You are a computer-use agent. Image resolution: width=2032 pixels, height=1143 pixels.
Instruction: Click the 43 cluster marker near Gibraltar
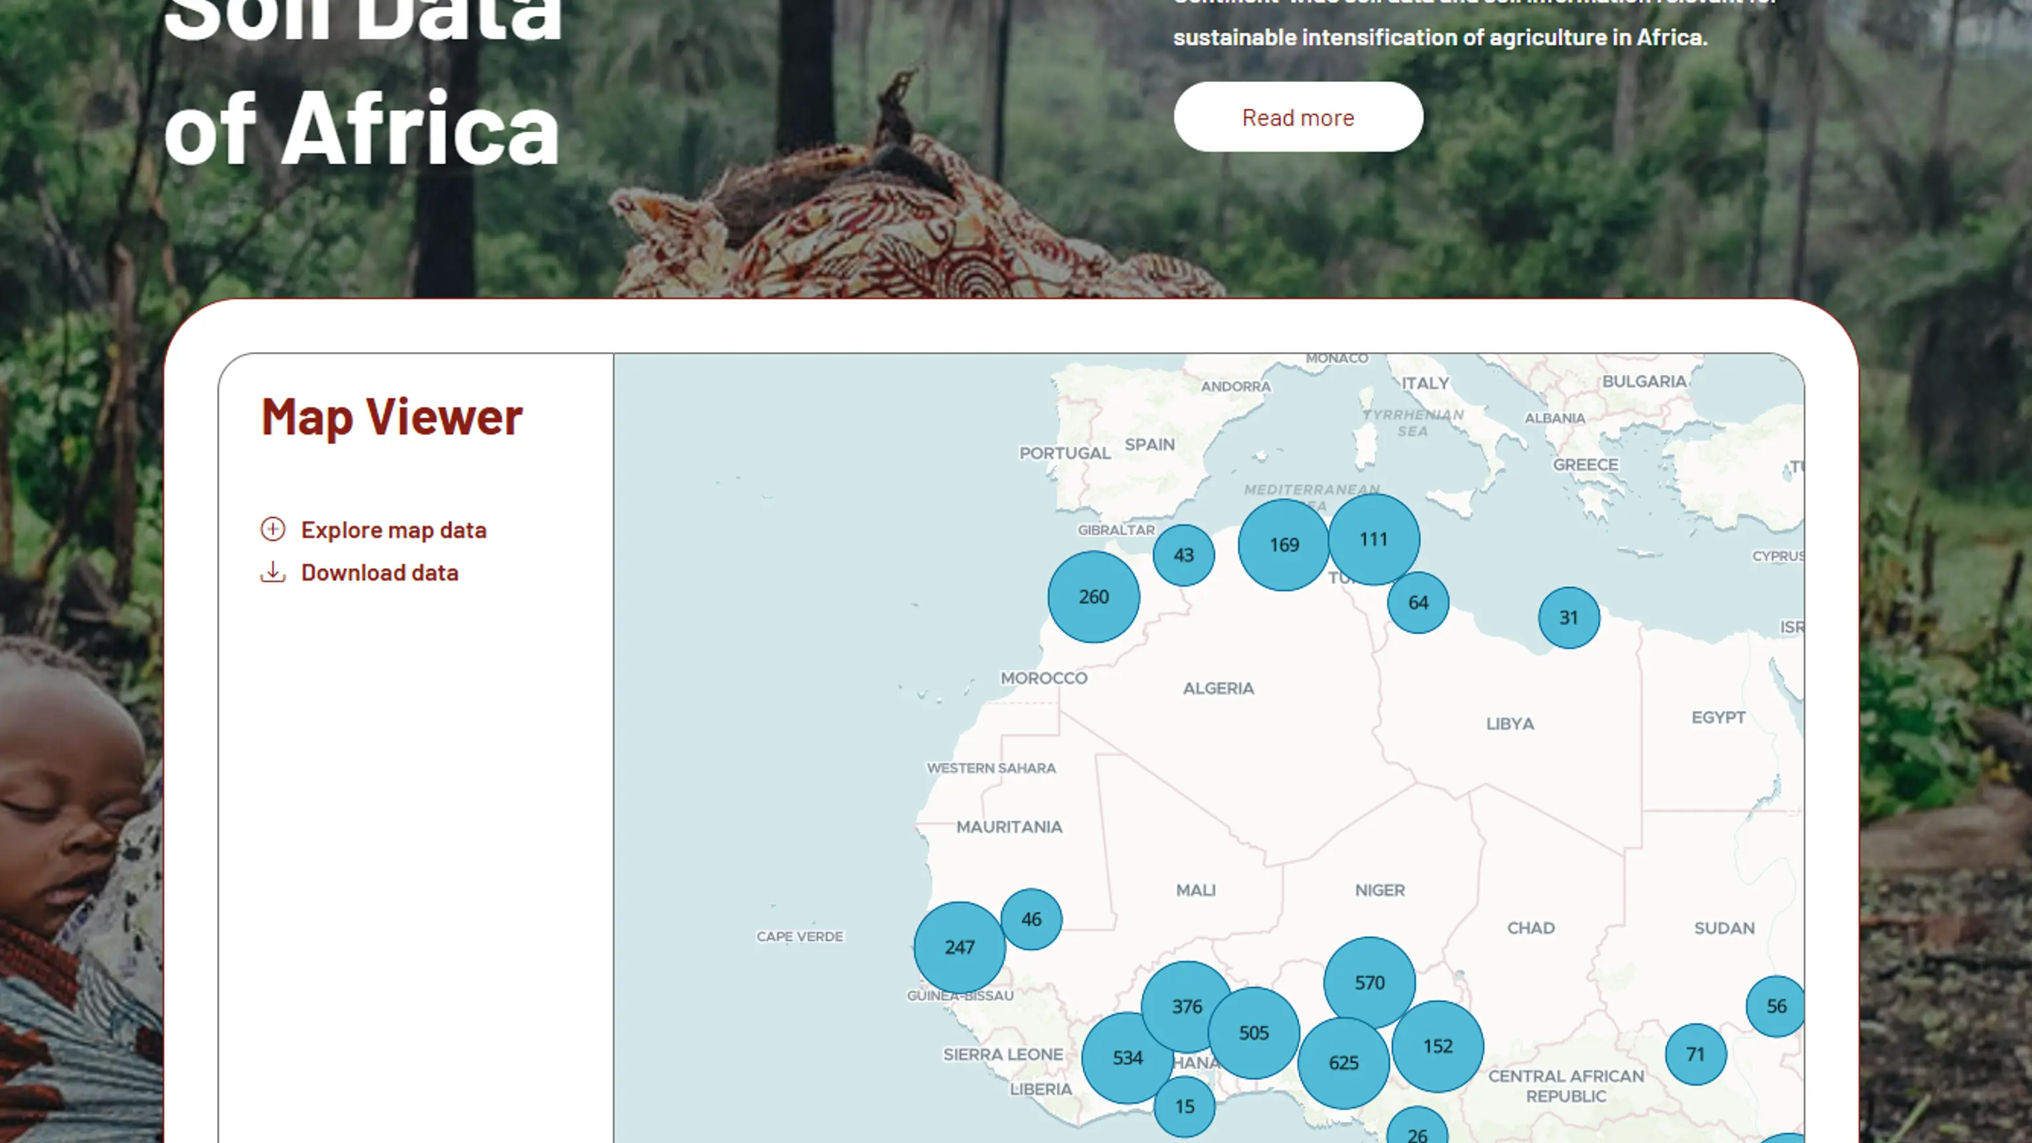1183,556
